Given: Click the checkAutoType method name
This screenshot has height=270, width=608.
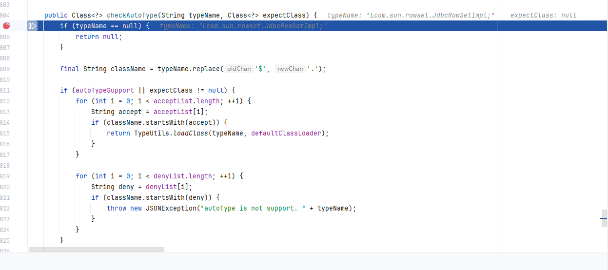Looking at the screenshot, I should (x=132, y=15).
